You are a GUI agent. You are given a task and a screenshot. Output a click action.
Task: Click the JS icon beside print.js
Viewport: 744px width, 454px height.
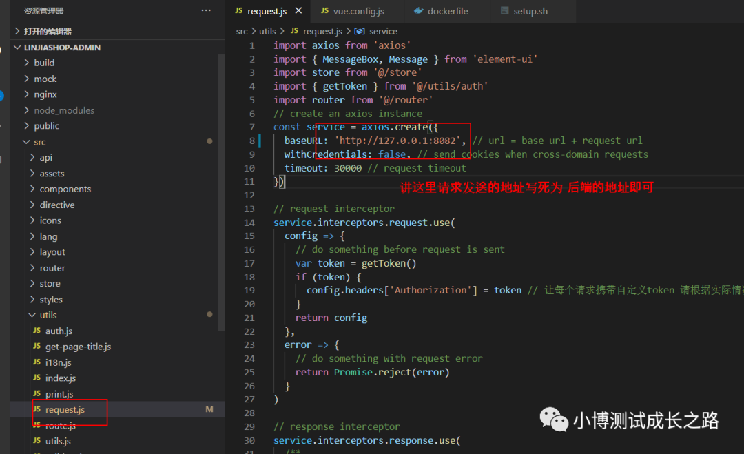[37, 393]
